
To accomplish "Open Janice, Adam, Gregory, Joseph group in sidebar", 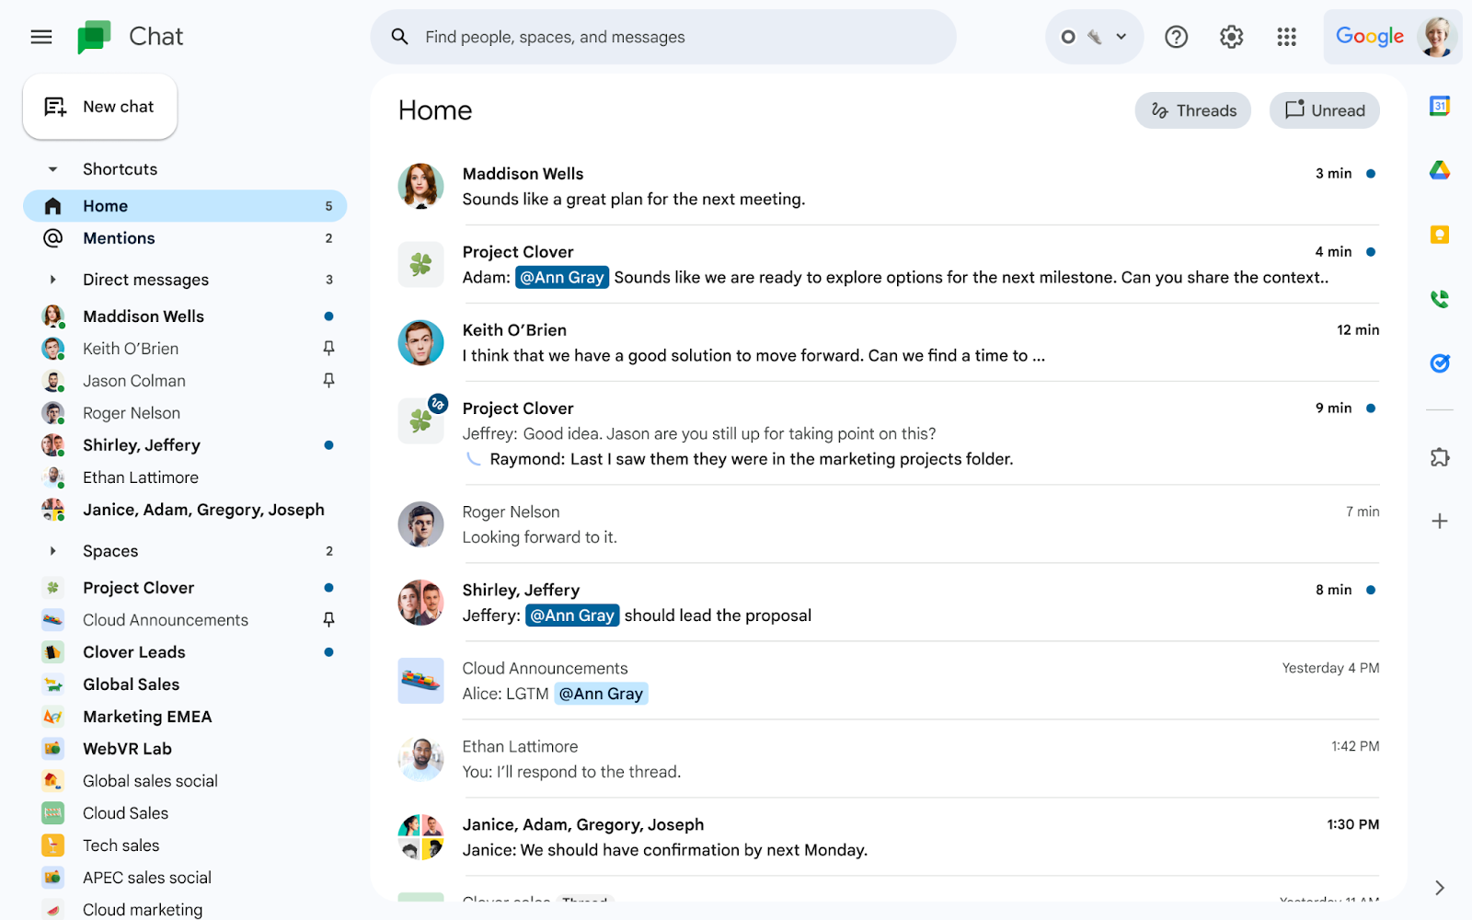I will 185,510.
